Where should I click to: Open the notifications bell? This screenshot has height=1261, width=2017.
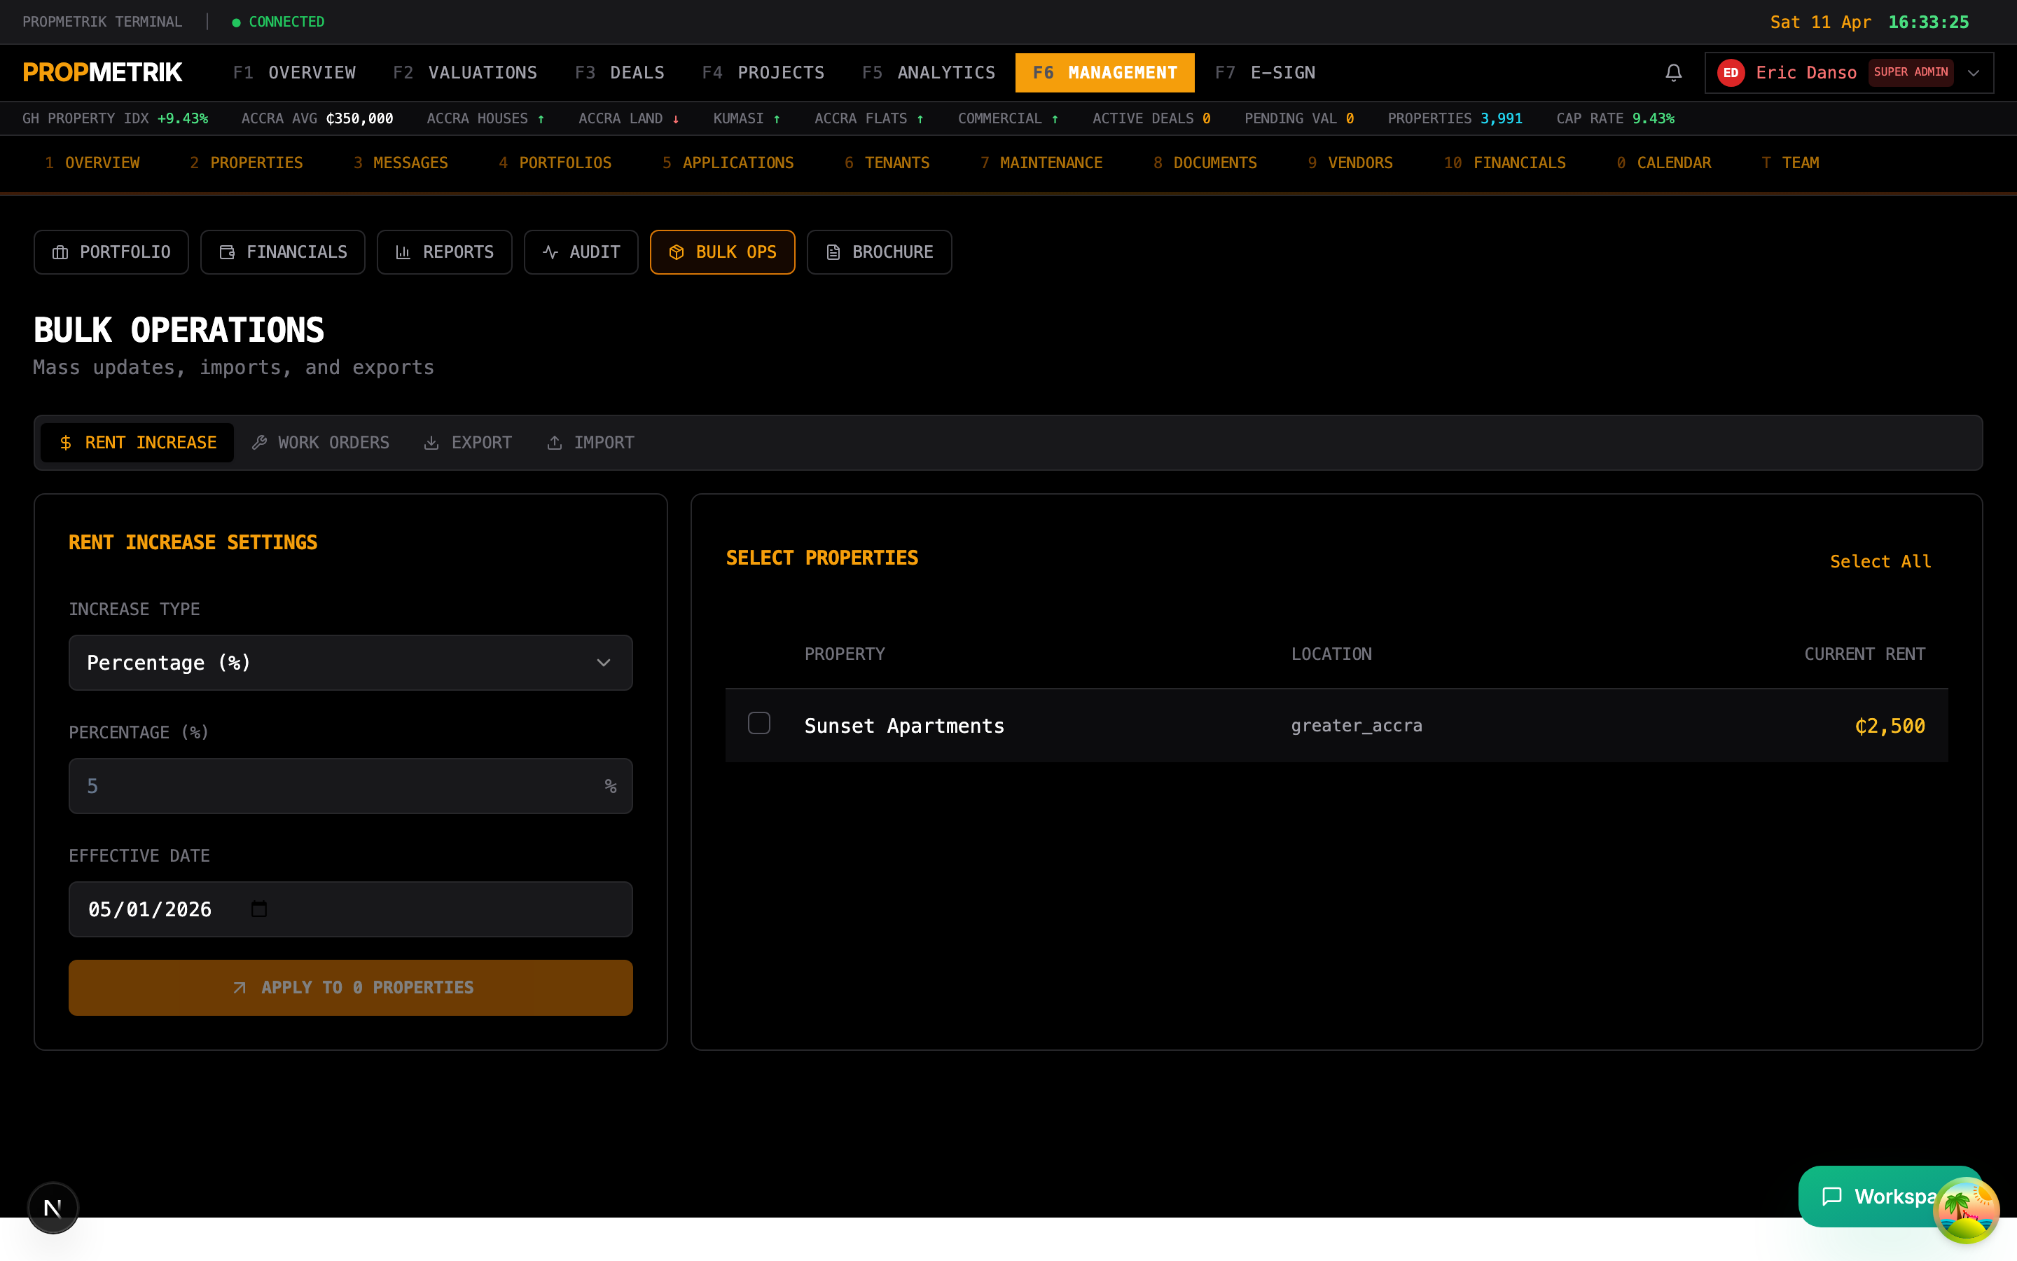1672,73
